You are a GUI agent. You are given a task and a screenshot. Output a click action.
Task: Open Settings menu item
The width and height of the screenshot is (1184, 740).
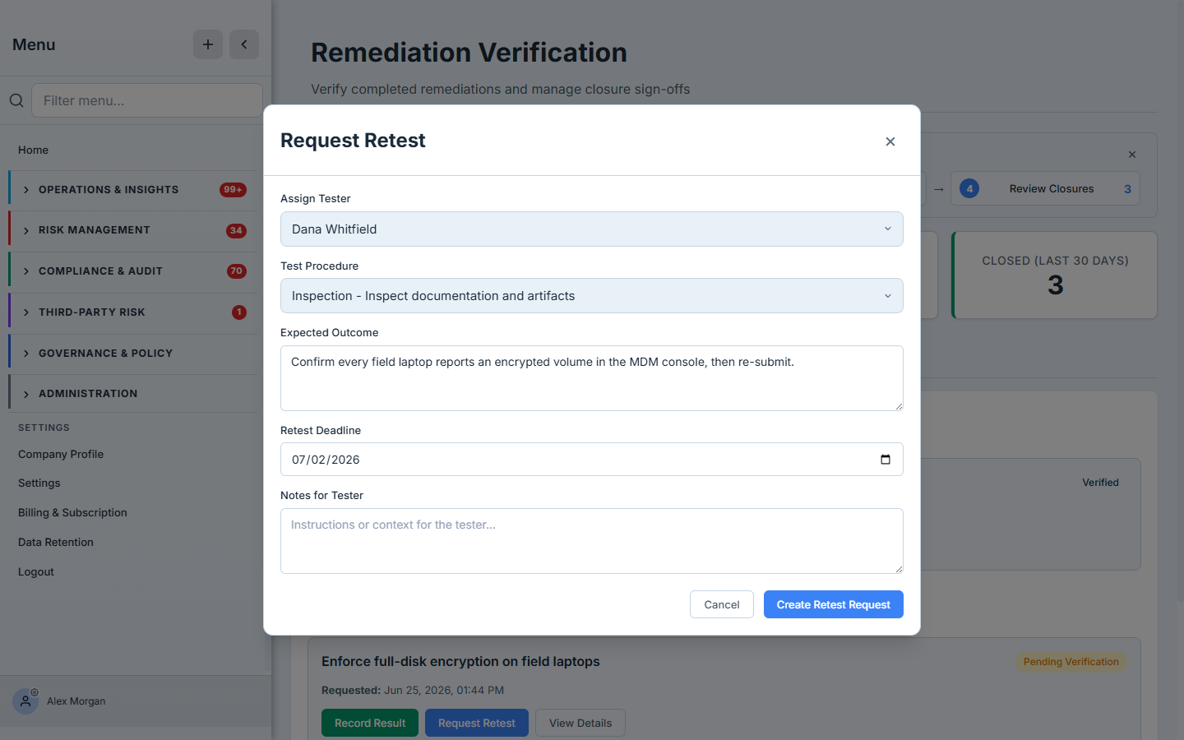(x=39, y=483)
